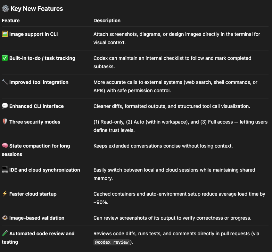This screenshot has width=272, height=252.
Task: Click the picture frame icon for Image support
Action: [5, 34]
